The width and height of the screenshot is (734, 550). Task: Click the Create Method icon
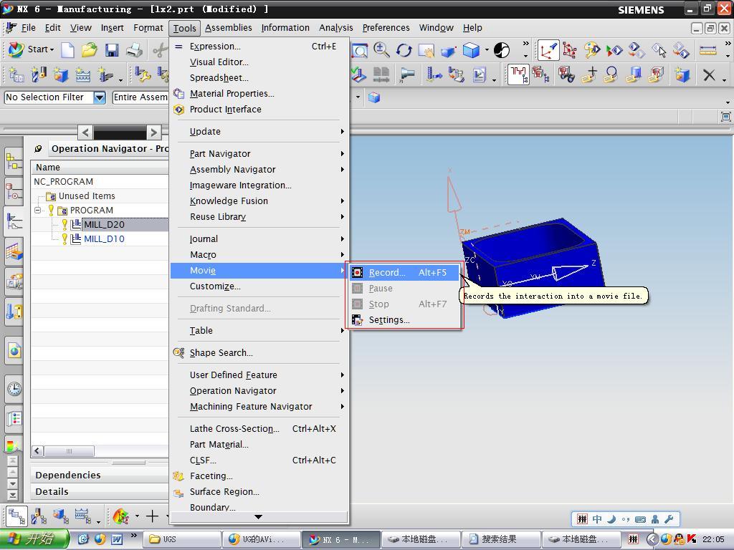point(83,74)
